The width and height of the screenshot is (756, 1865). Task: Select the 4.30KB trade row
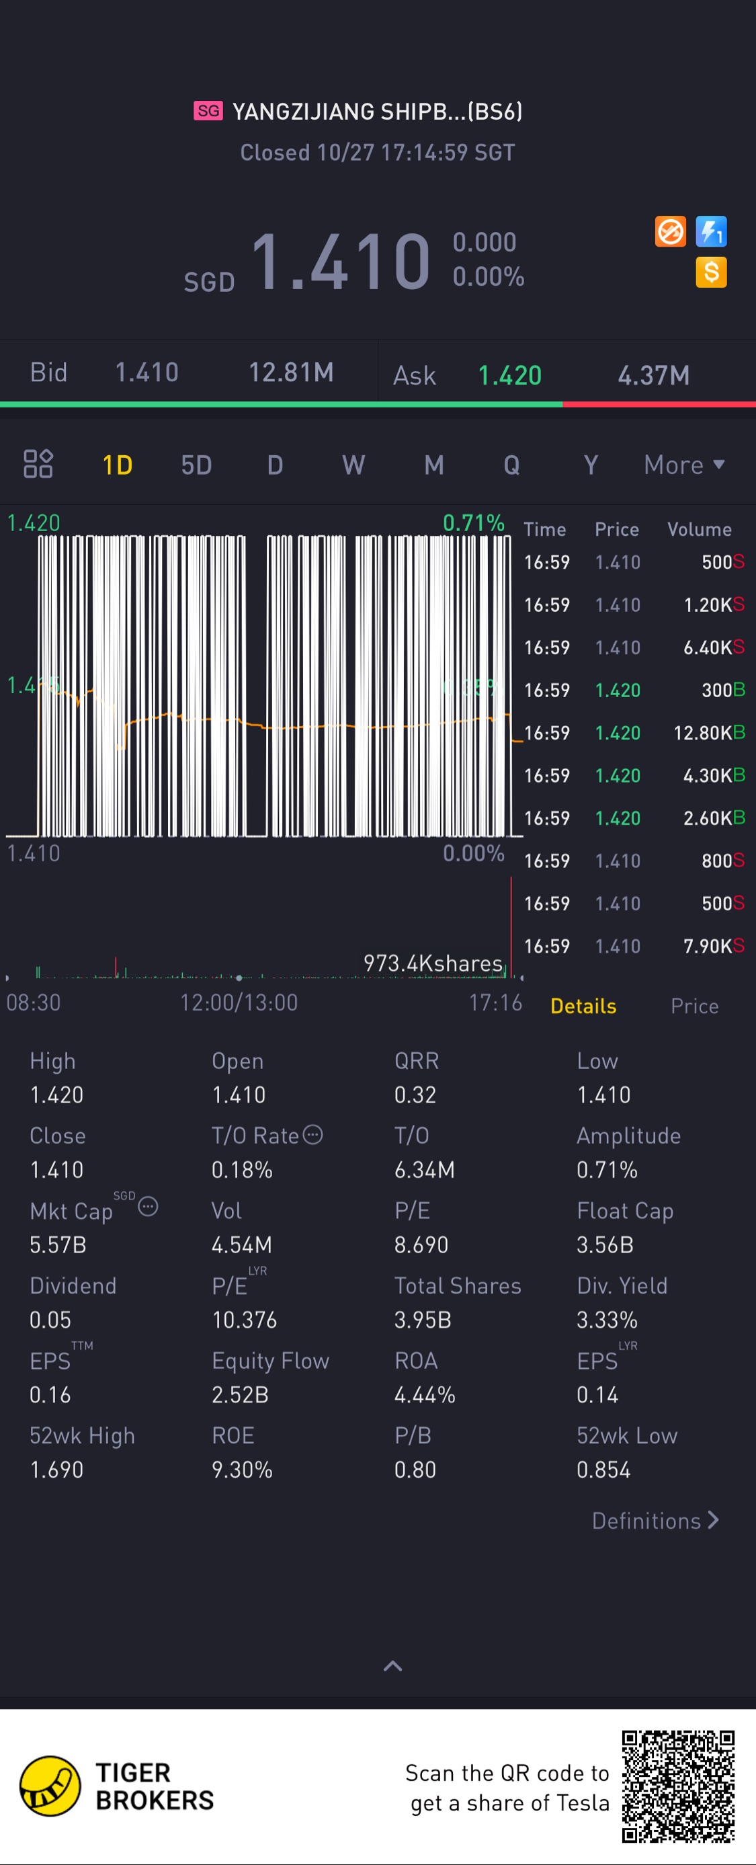[x=634, y=775]
